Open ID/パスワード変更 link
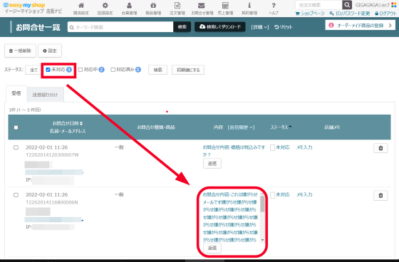 pos(350,14)
